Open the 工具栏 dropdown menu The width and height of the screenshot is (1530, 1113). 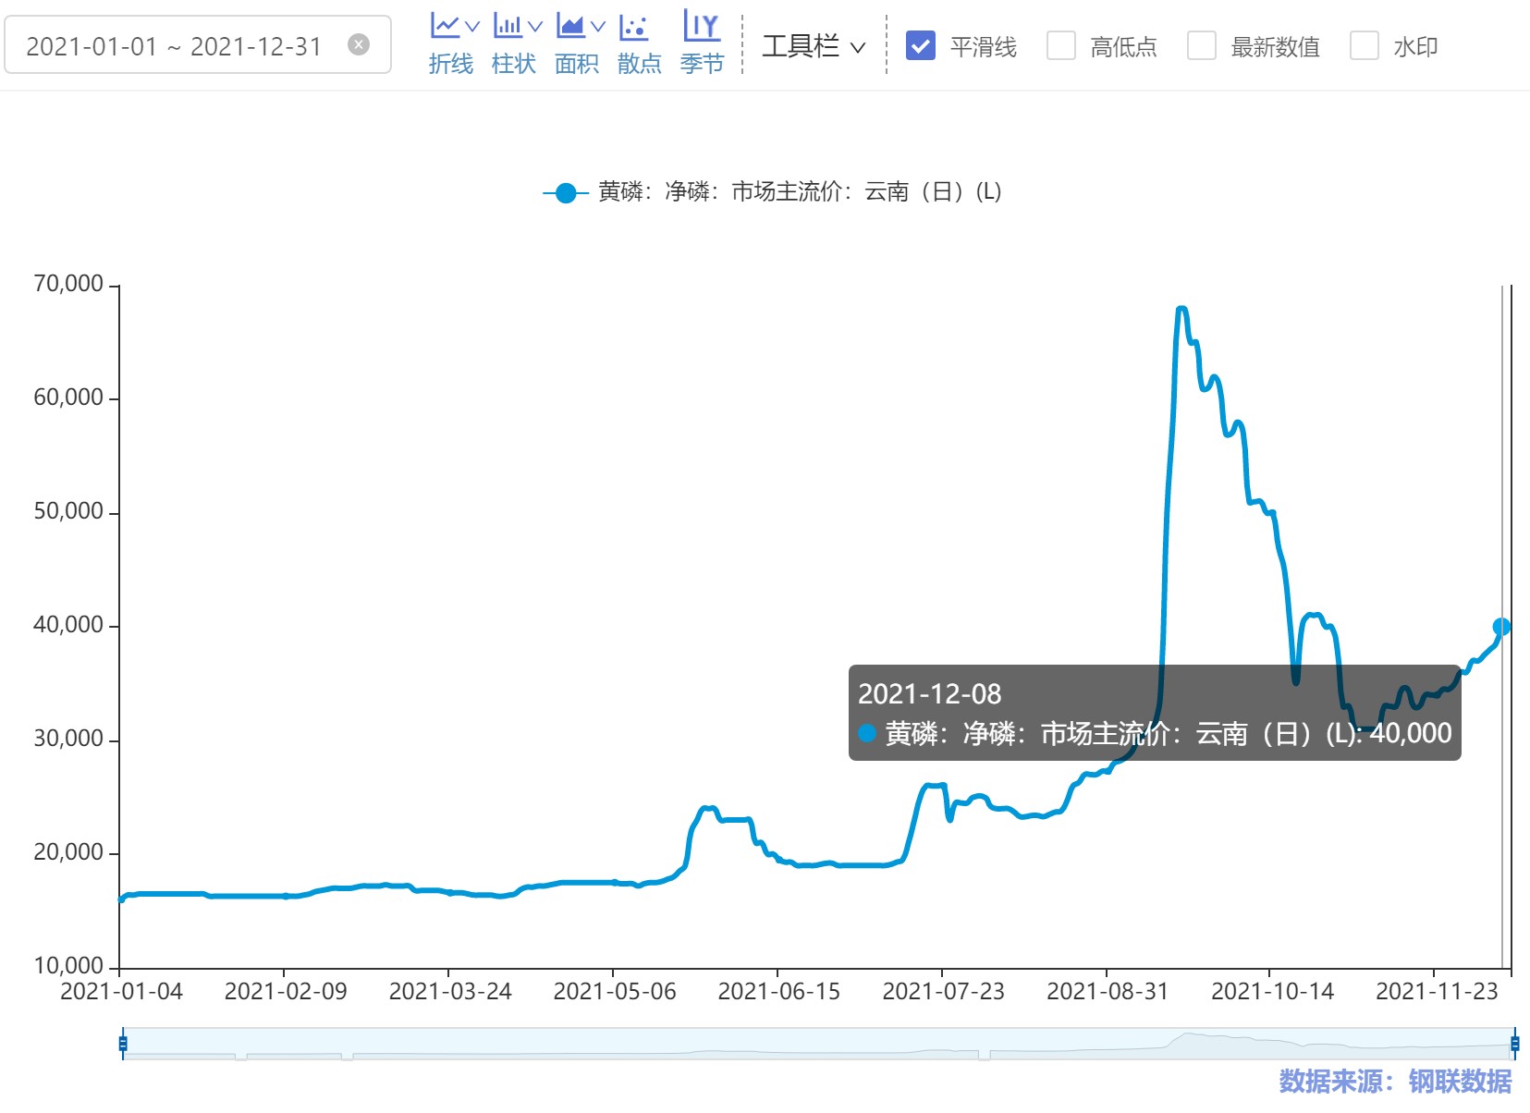[814, 46]
